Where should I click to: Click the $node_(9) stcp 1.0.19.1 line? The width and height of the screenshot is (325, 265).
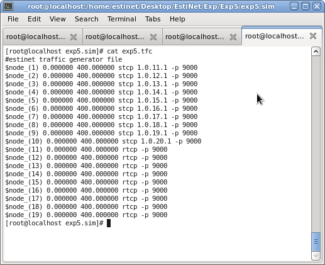tap(101, 133)
